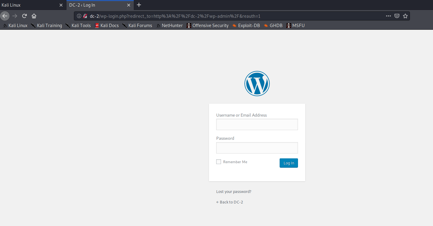Open the MSFU bookmark
The height and width of the screenshot is (226, 433).
[295, 26]
